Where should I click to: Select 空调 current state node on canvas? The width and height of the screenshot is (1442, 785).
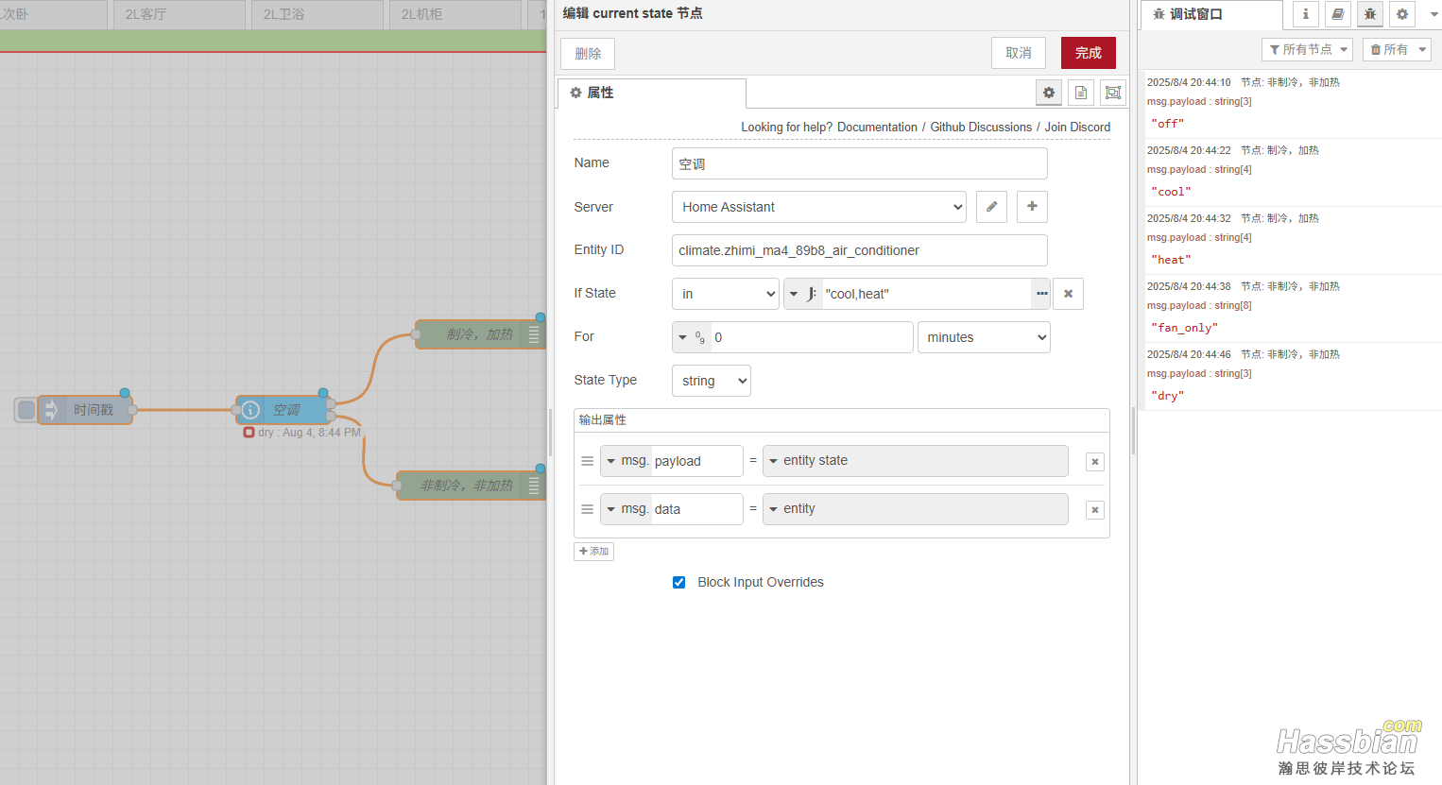tap(283, 410)
